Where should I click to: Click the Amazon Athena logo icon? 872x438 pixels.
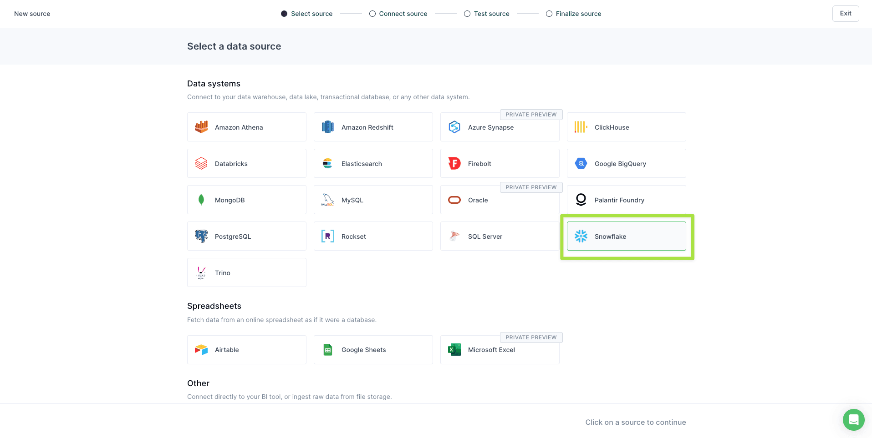(201, 127)
